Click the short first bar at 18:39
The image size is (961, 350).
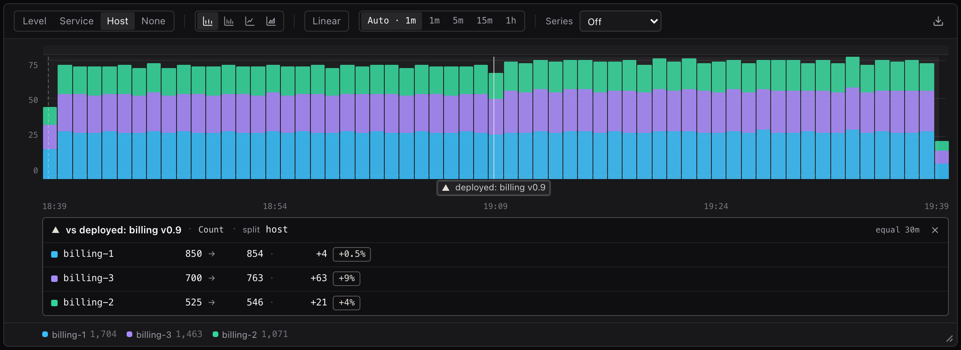[x=50, y=143]
